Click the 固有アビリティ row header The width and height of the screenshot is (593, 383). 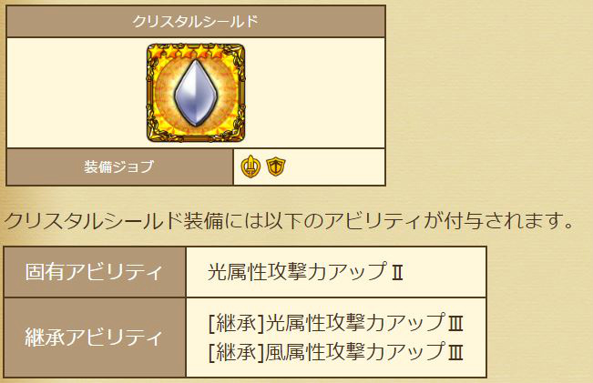click(95, 272)
